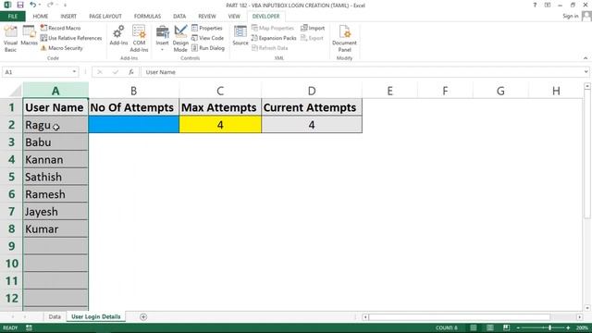
Task: Start Record Macro
Action: 60,28
